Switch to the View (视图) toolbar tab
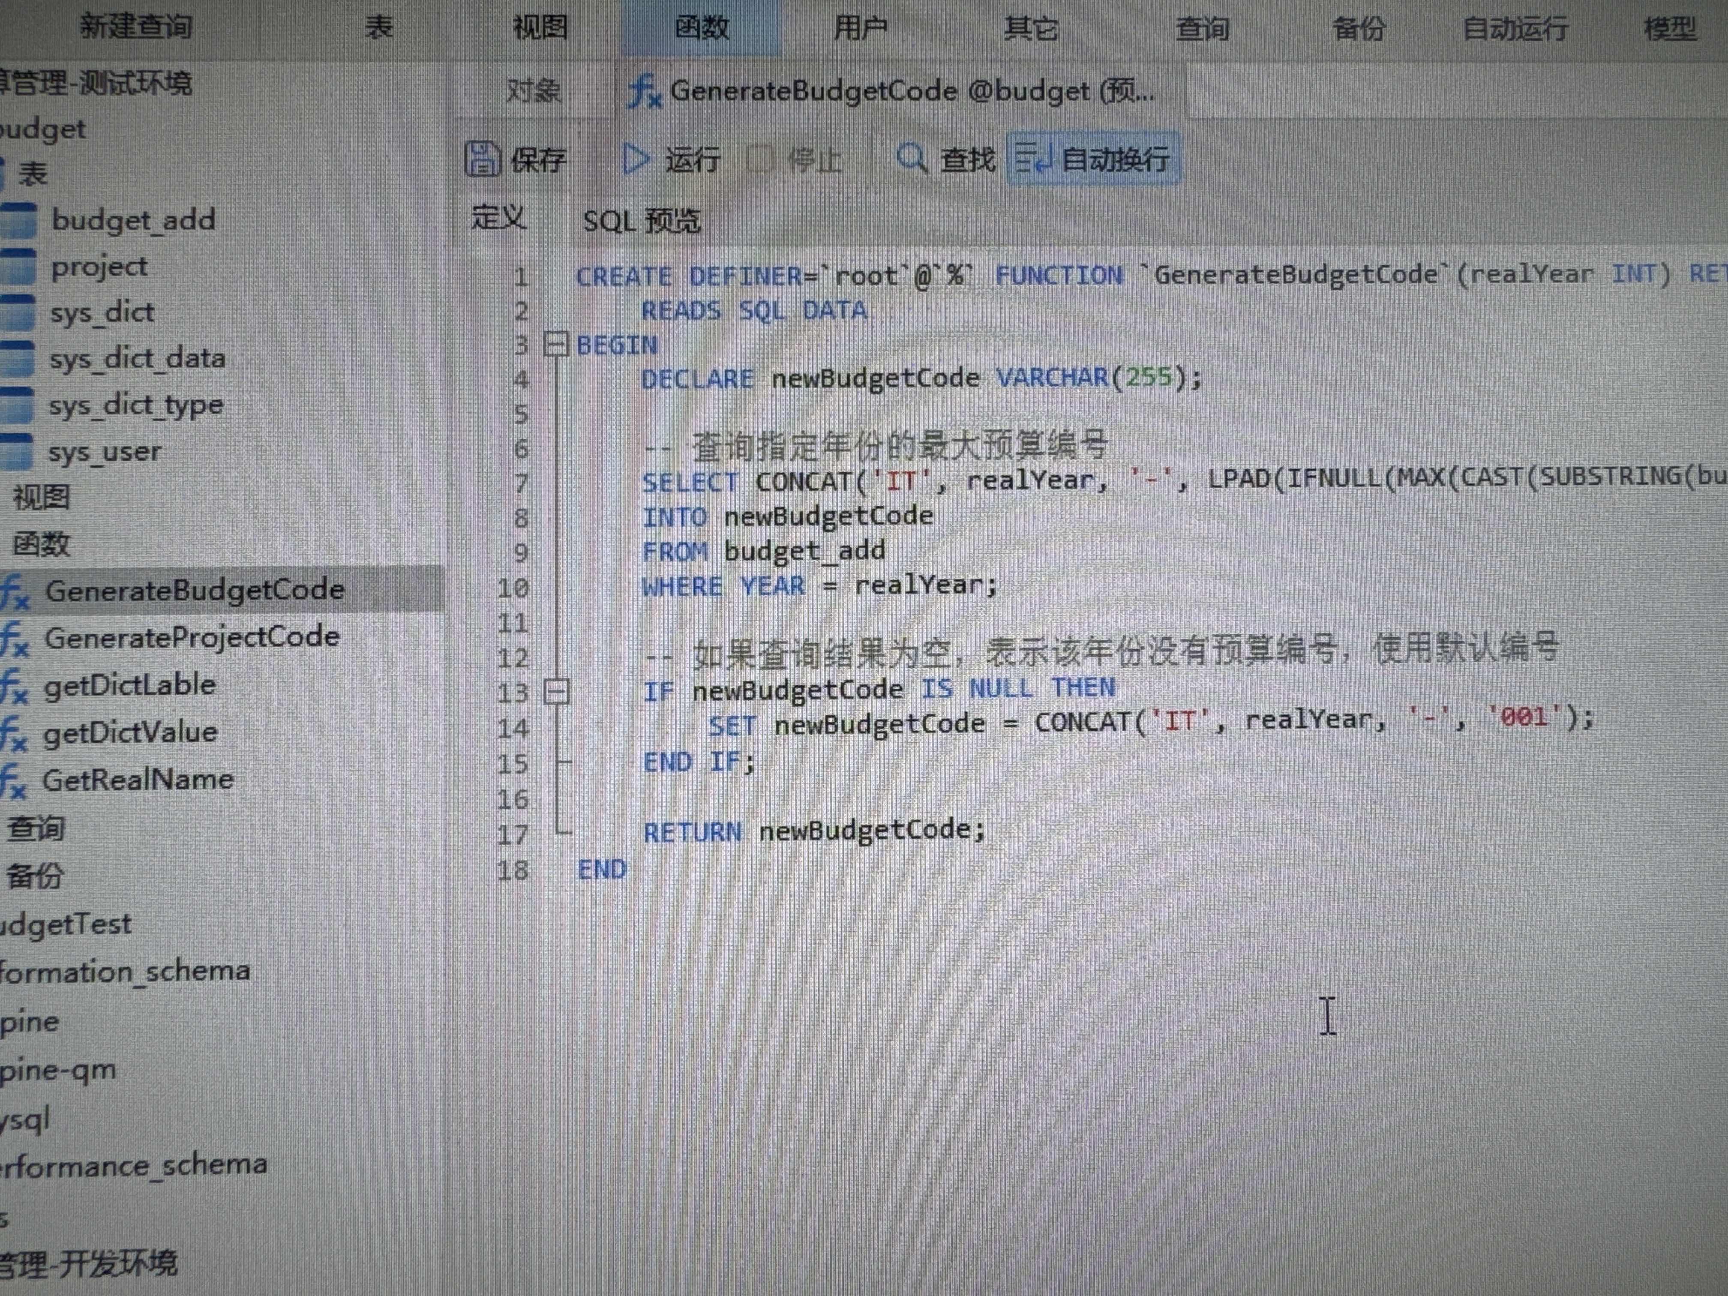The height and width of the screenshot is (1296, 1728). click(540, 27)
